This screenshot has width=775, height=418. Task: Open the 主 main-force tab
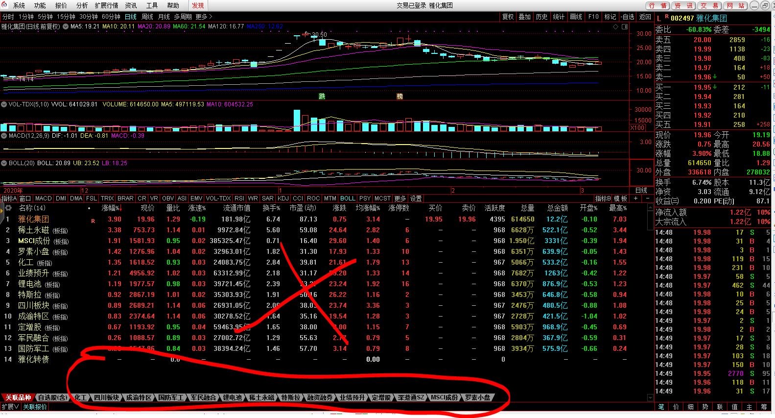[x=749, y=407]
